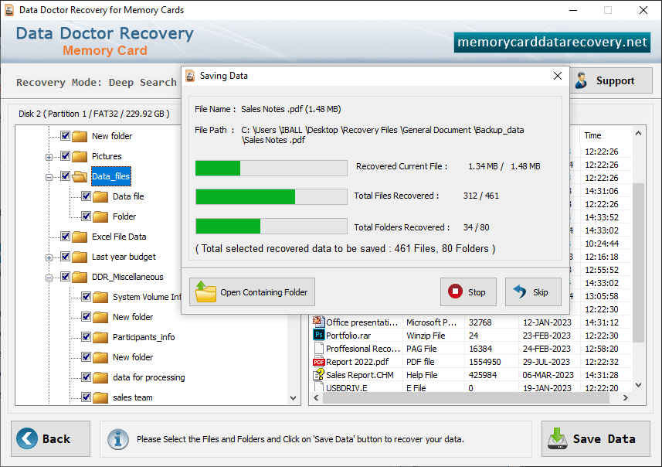Click the Pictures folder icon
Image resolution: width=662 pixels, height=467 pixels.
pos(80,156)
